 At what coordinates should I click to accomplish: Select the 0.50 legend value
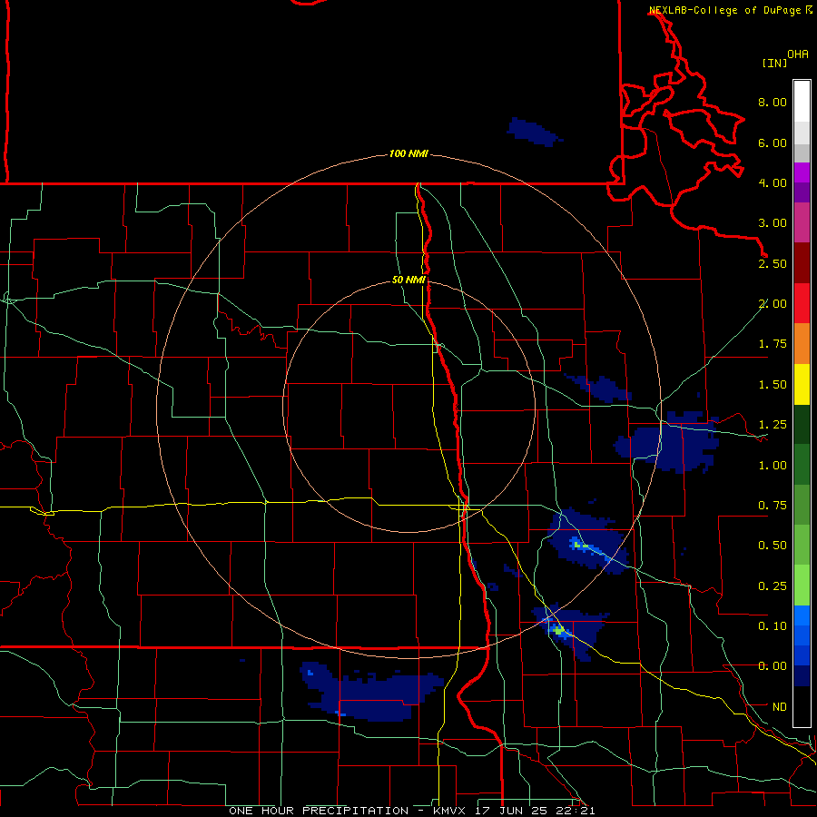coord(773,546)
